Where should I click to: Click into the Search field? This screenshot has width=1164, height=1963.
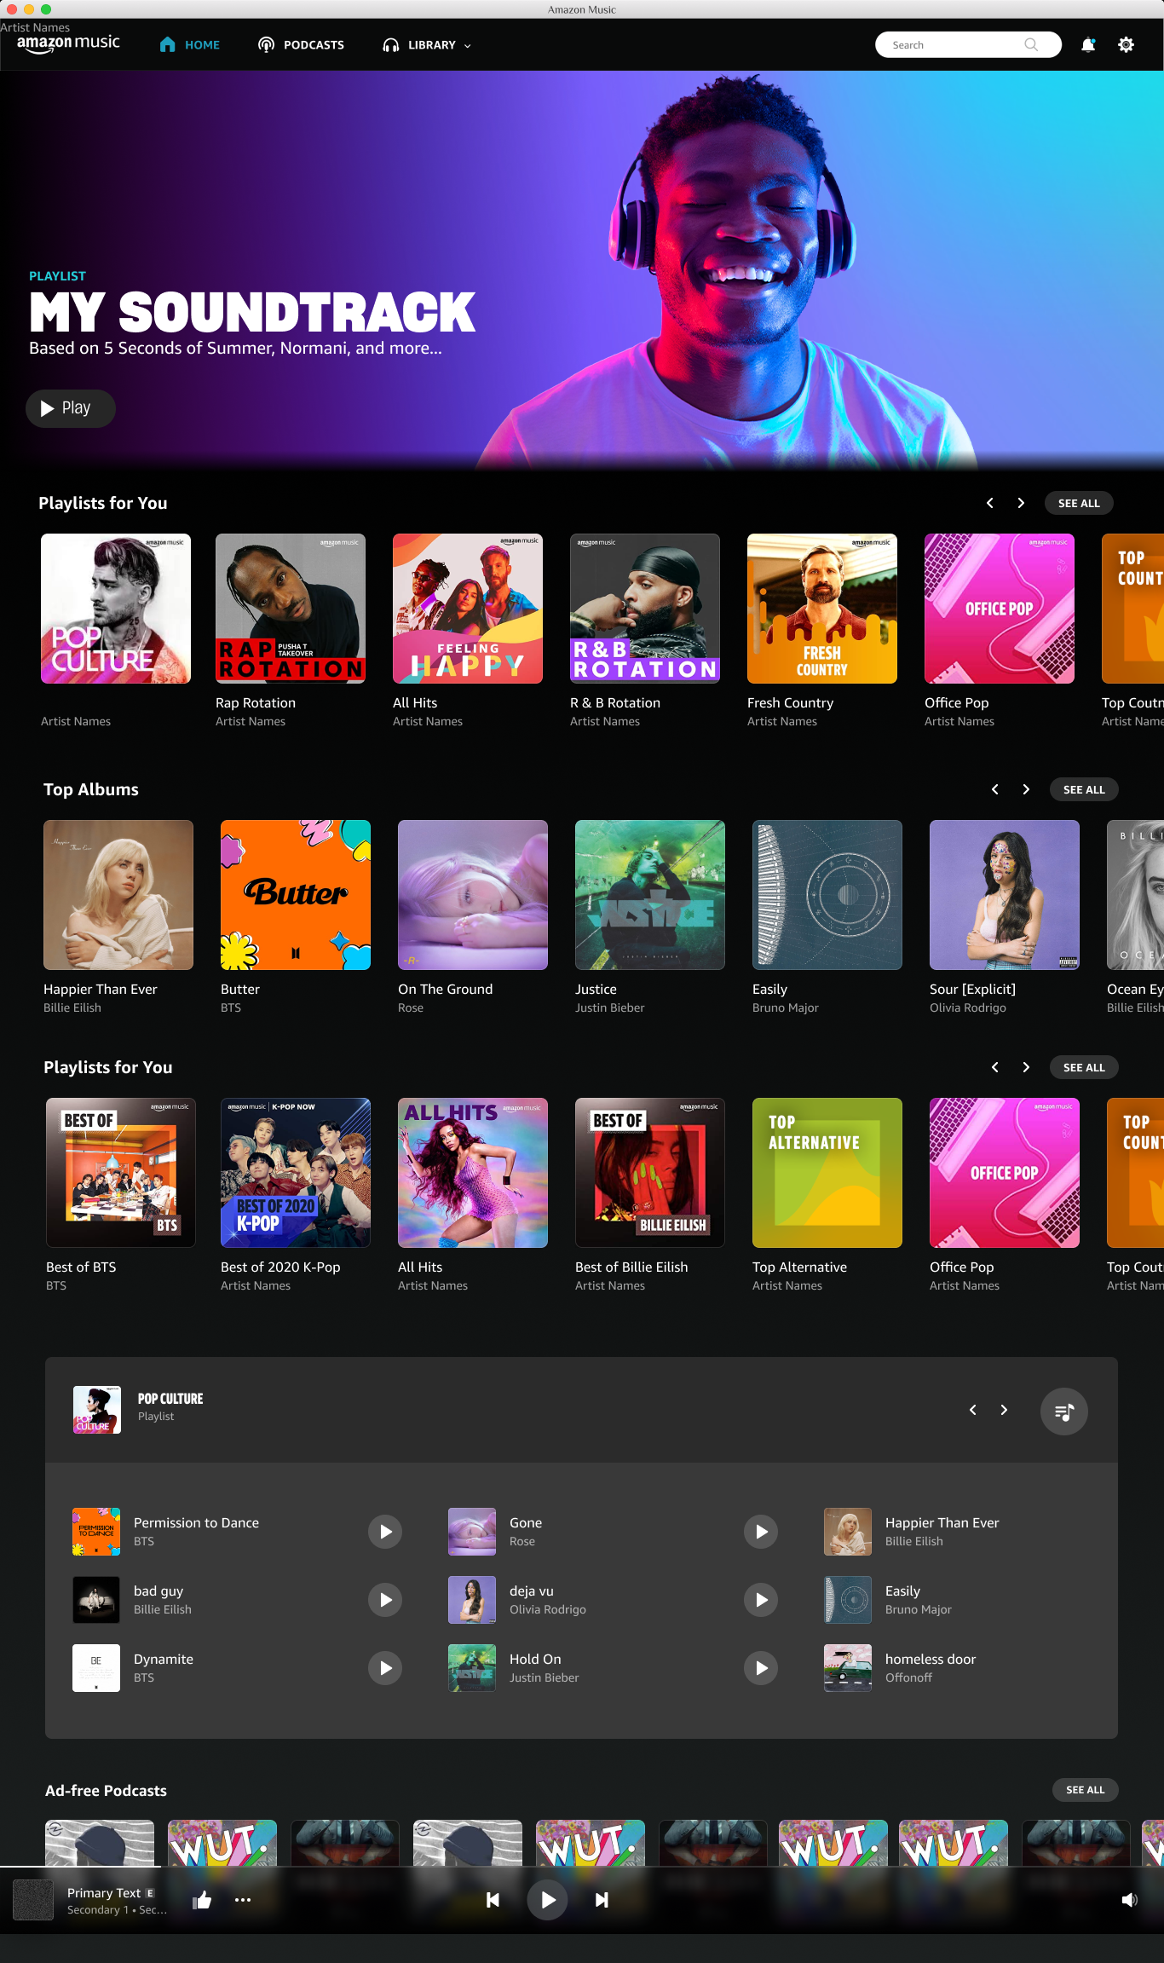(x=968, y=45)
